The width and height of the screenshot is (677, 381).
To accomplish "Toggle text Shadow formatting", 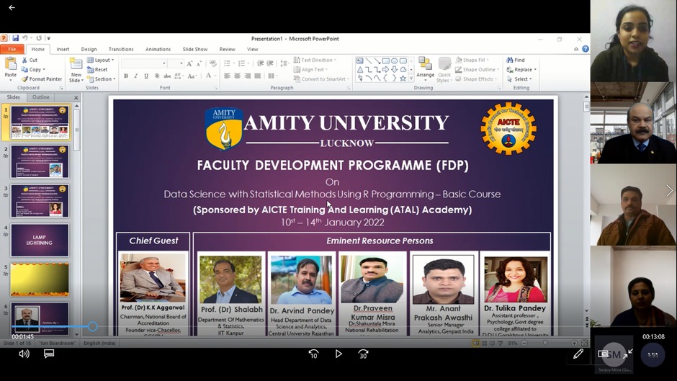I will 156,76.
